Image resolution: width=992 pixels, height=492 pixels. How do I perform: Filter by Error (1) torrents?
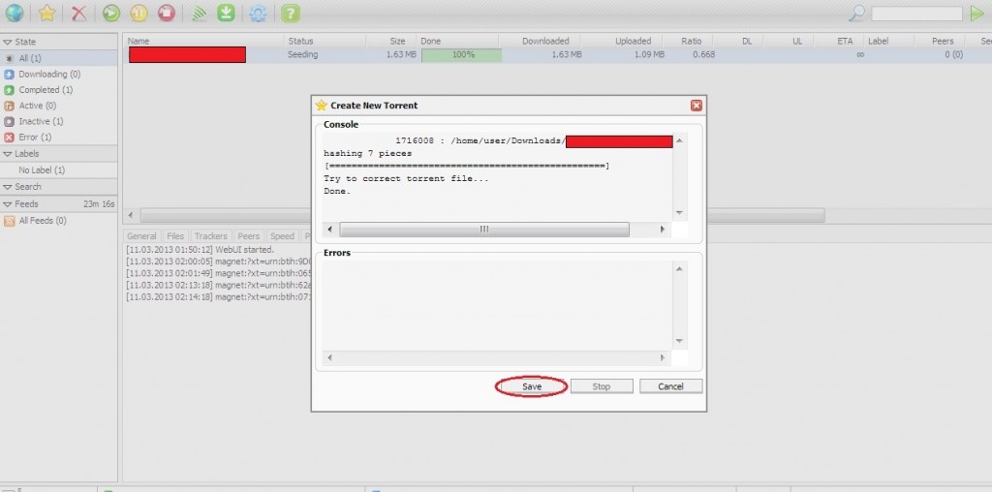[x=35, y=138]
